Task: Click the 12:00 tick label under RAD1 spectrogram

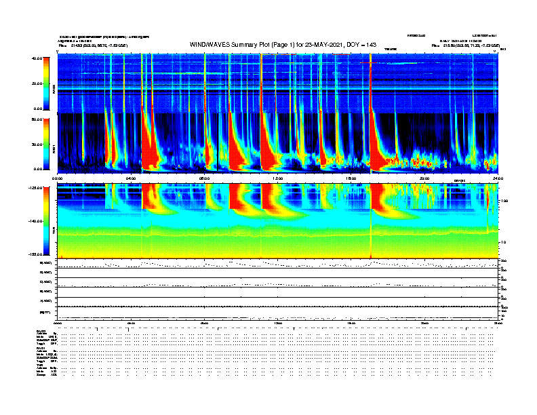Action: point(278,178)
